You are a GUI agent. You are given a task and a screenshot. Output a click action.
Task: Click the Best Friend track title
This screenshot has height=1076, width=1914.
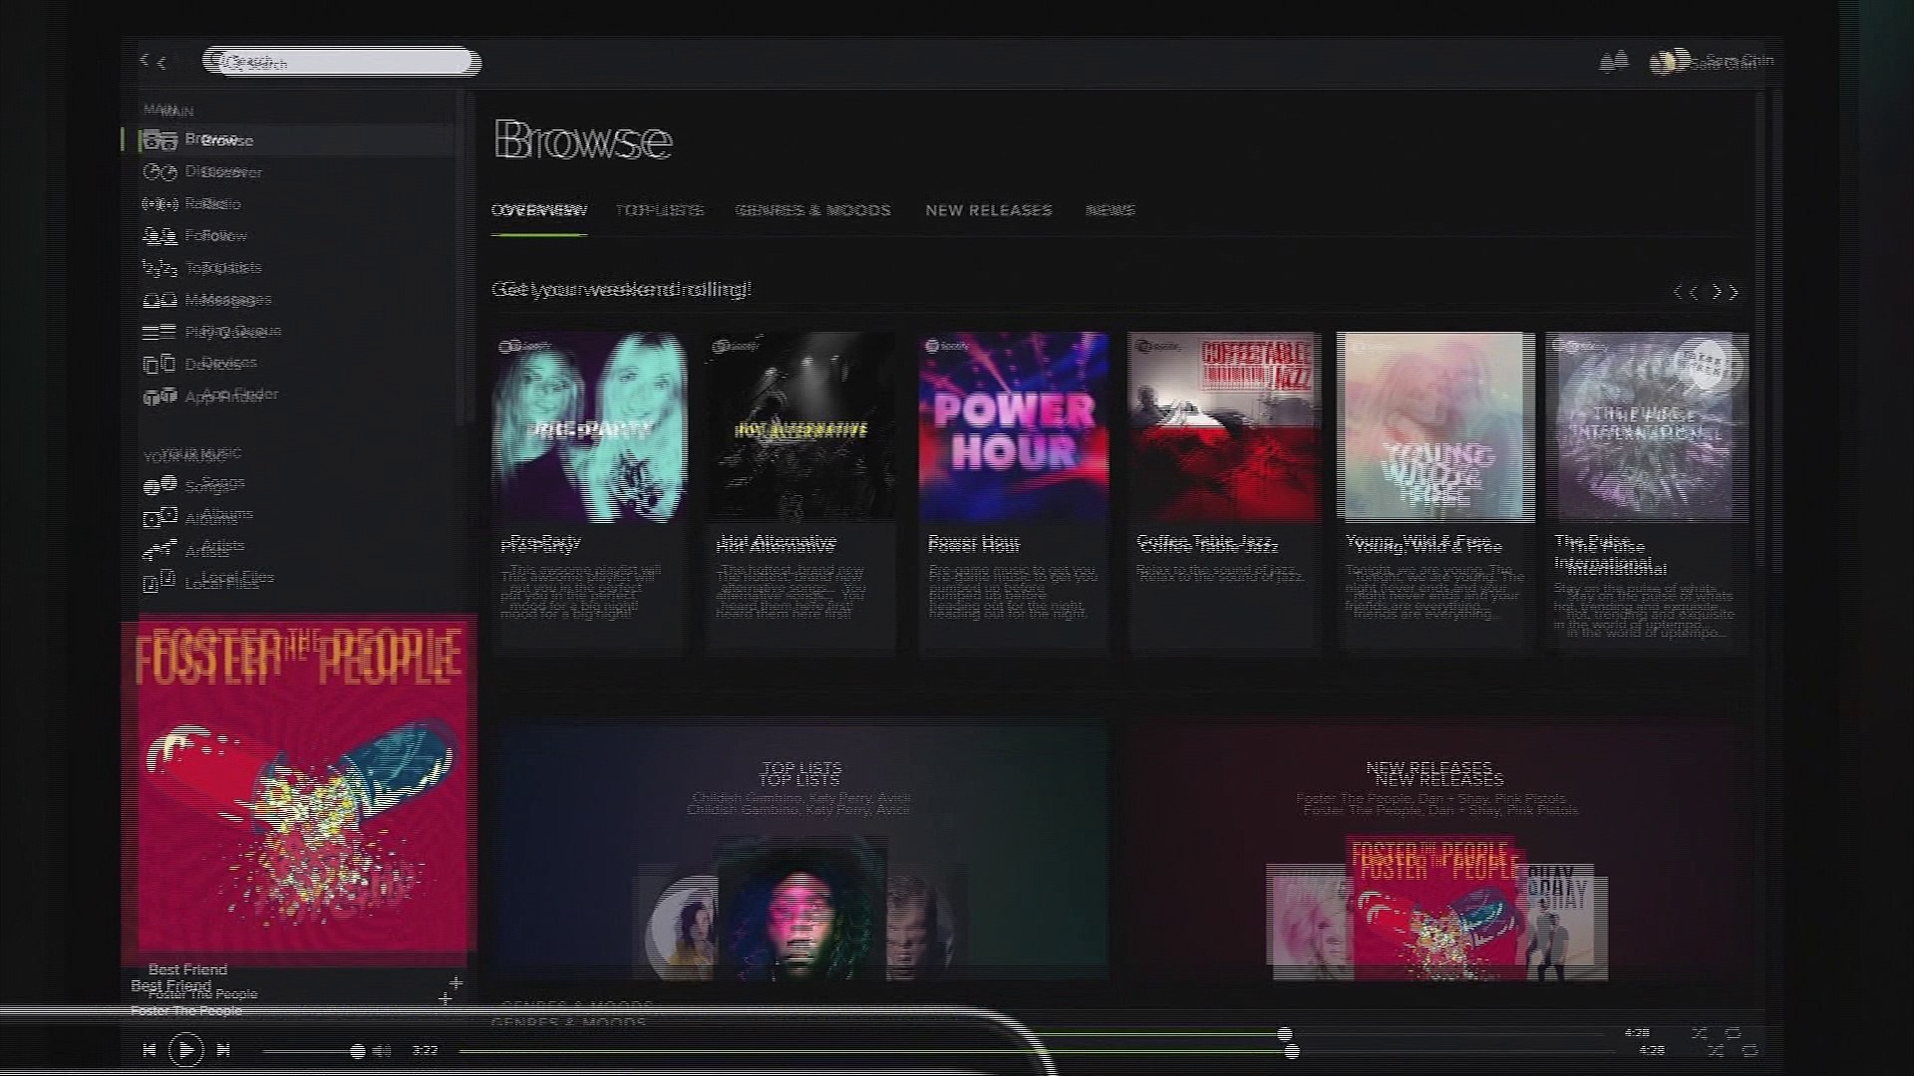(x=179, y=977)
